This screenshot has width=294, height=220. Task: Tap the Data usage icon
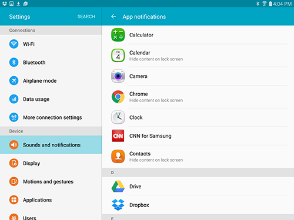point(14,99)
